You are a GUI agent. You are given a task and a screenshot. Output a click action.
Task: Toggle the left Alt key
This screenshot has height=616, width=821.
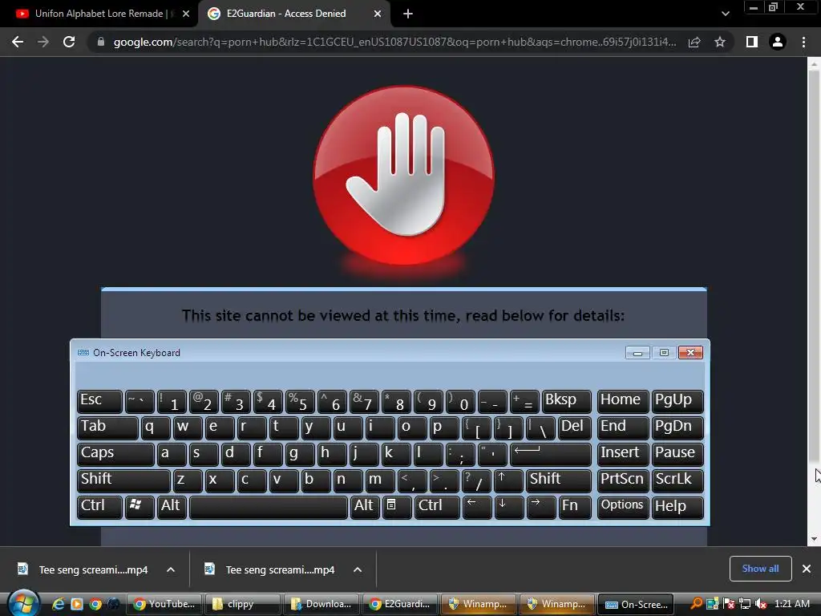(172, 507)
